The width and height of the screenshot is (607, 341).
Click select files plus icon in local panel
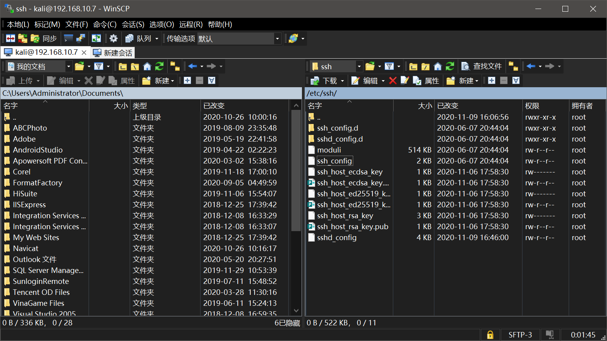(188, 81)
